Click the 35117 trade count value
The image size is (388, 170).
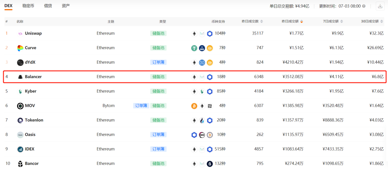(257, 33)
